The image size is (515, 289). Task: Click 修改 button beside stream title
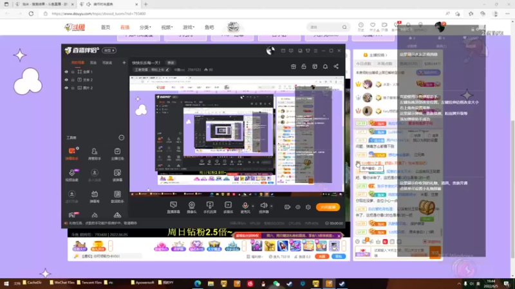[171, 62]
